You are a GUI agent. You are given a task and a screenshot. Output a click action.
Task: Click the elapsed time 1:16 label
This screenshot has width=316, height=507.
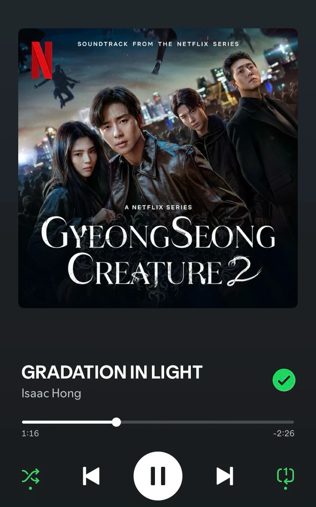pos(30,433)
